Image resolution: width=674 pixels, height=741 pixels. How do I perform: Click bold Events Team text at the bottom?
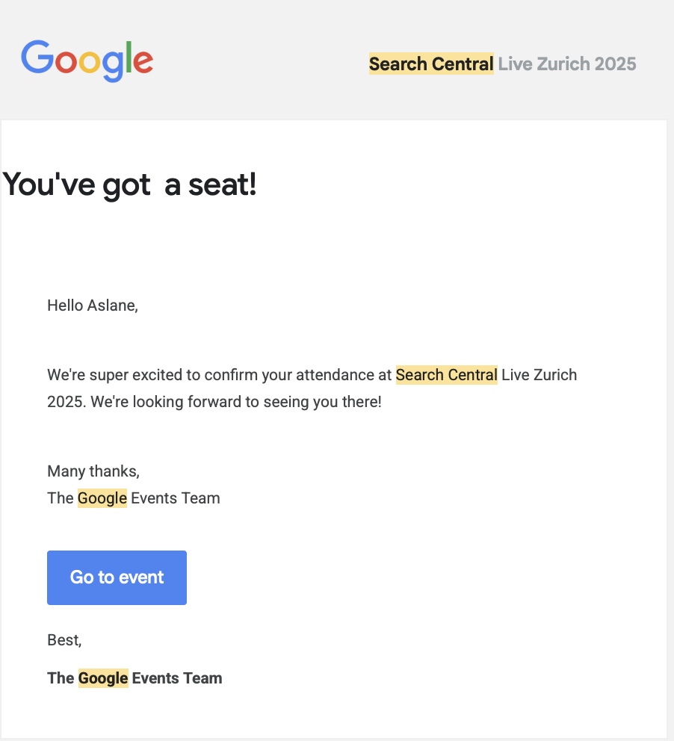[x=177, y=678]
